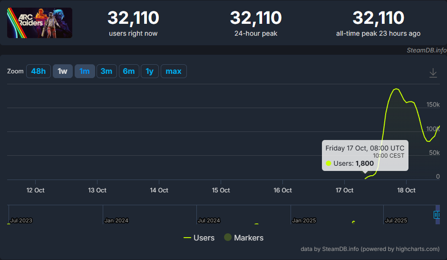Open the chart download menu icon
Viewport: 447px width, 260px height.
point(433,73)
